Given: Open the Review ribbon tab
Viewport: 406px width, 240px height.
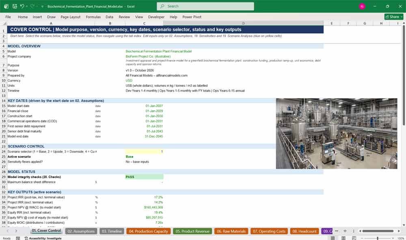Looking at the screenshot, I should (124, 17).
